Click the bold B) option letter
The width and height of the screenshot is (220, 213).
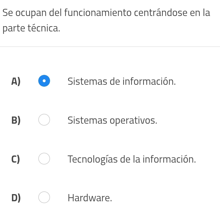click(16, 120)
